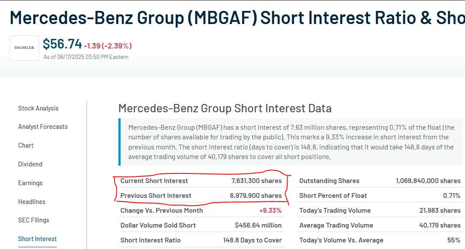Click the $456.64 million dollar volume value

point(258,225)
